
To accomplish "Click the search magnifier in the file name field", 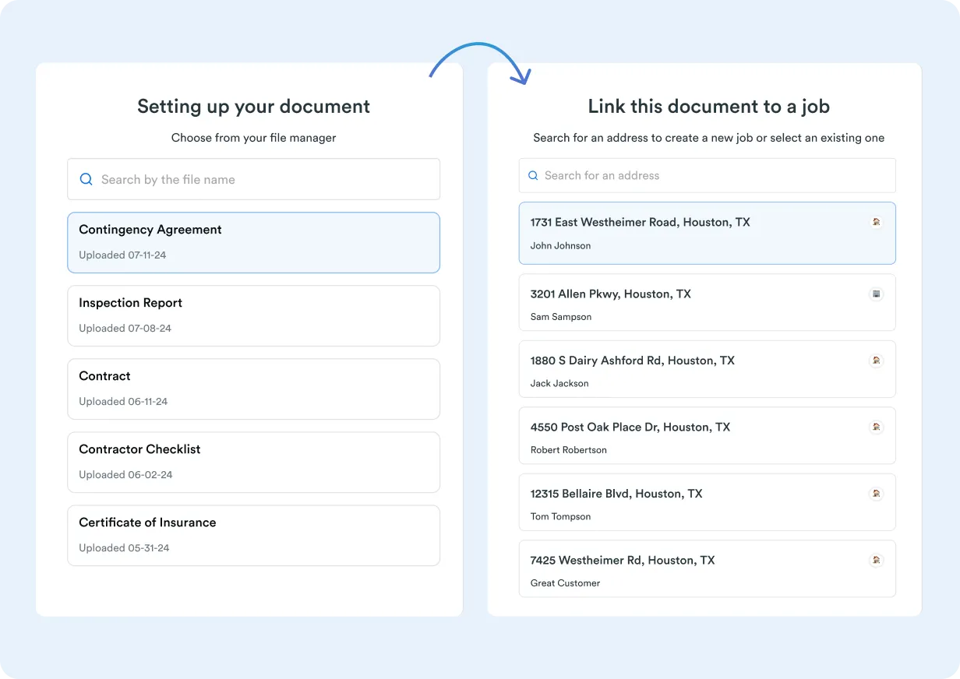I will point(86,179).
